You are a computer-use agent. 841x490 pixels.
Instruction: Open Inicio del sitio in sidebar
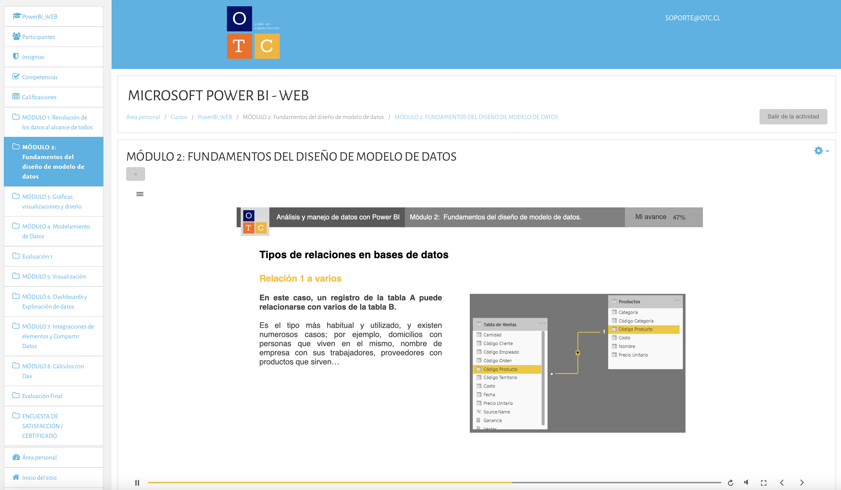point(53,477)
